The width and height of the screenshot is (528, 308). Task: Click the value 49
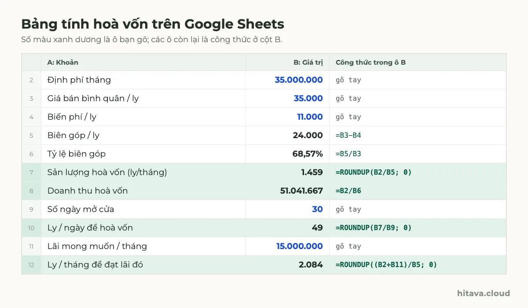[x=318, y=228]
